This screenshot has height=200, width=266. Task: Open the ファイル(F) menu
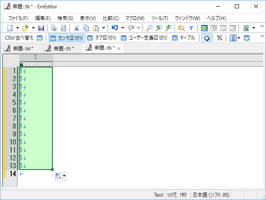coord(18,18)
